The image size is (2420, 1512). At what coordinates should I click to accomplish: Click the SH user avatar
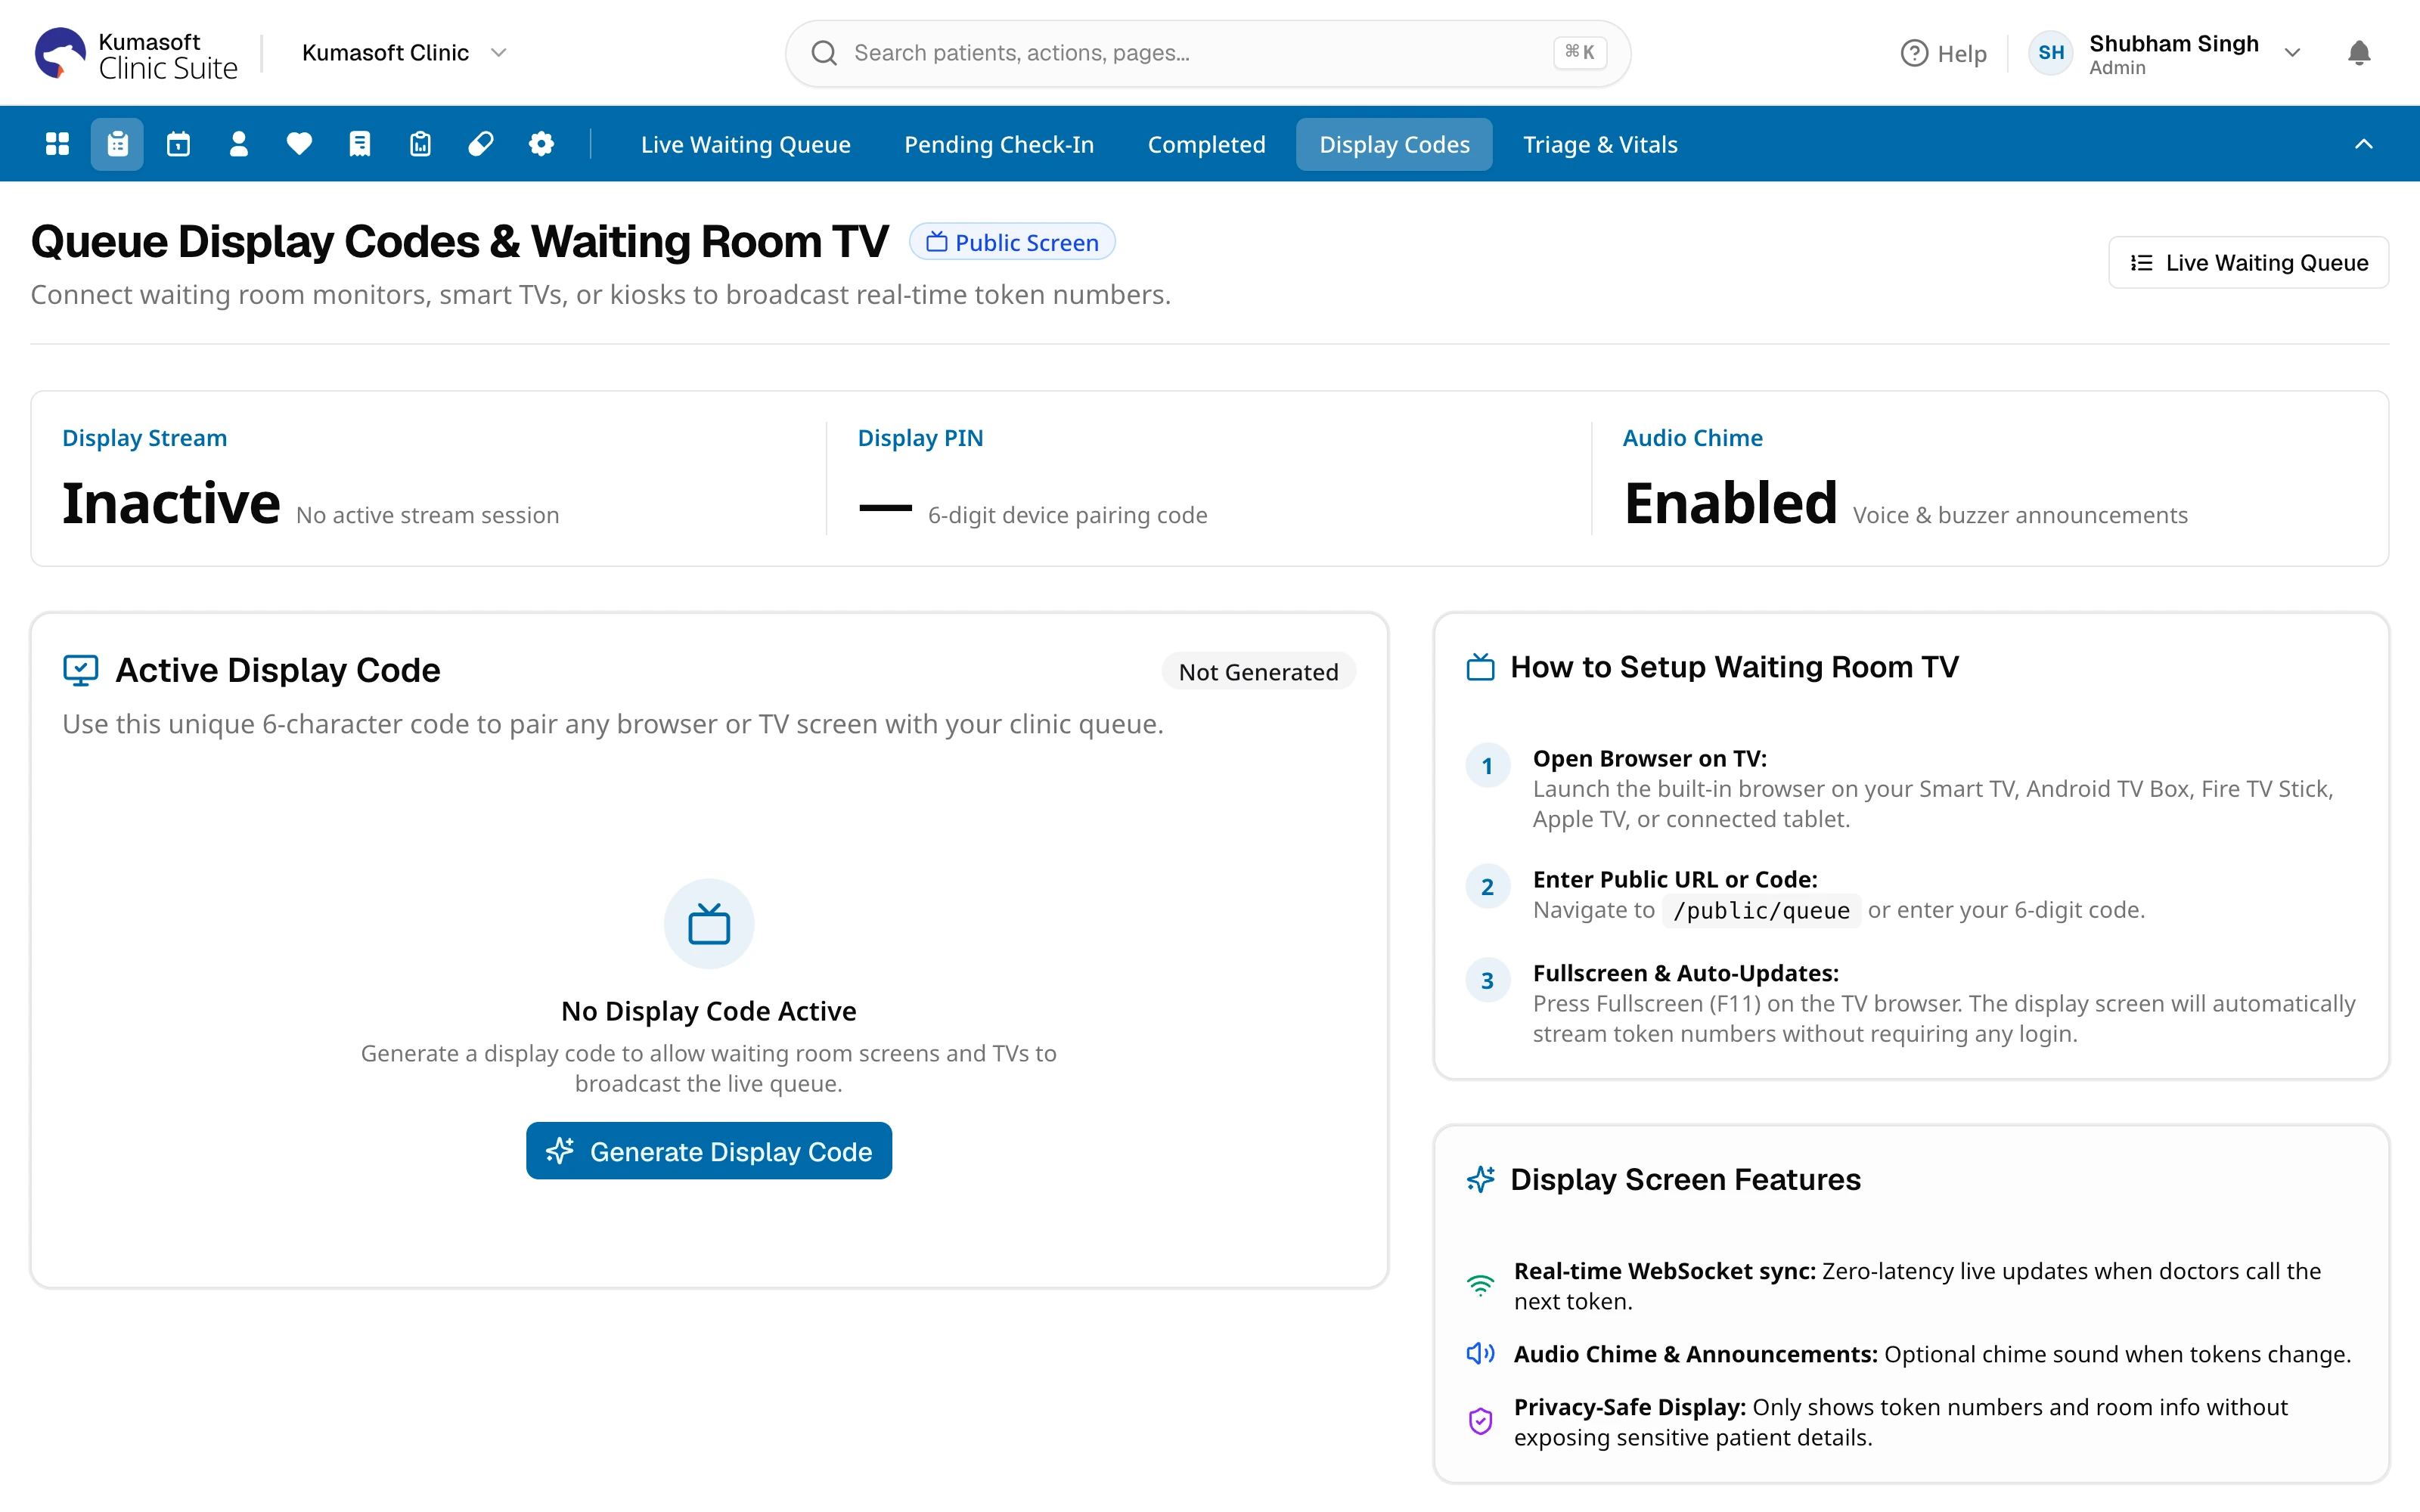tap(2051, 53)
